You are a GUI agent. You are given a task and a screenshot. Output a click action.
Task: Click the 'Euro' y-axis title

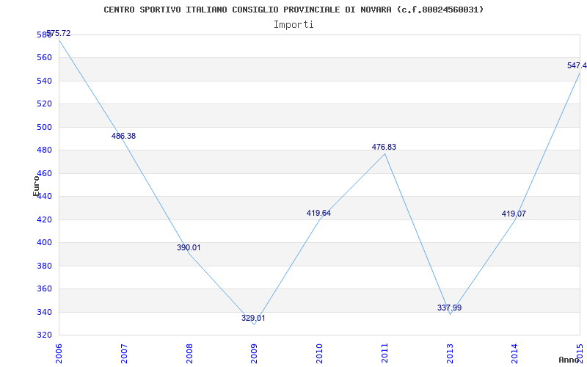[x=36, y=186]
